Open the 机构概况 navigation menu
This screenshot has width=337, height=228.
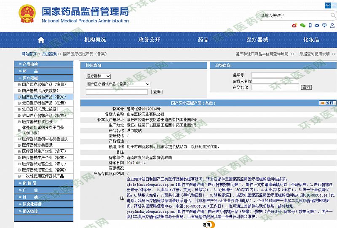pos(95,40)
